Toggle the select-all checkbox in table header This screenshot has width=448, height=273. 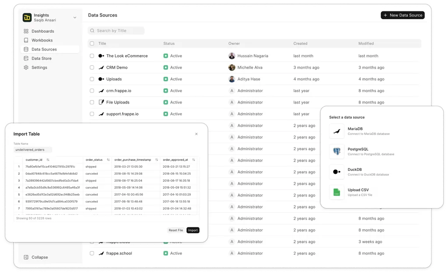[x=92, y=44]
